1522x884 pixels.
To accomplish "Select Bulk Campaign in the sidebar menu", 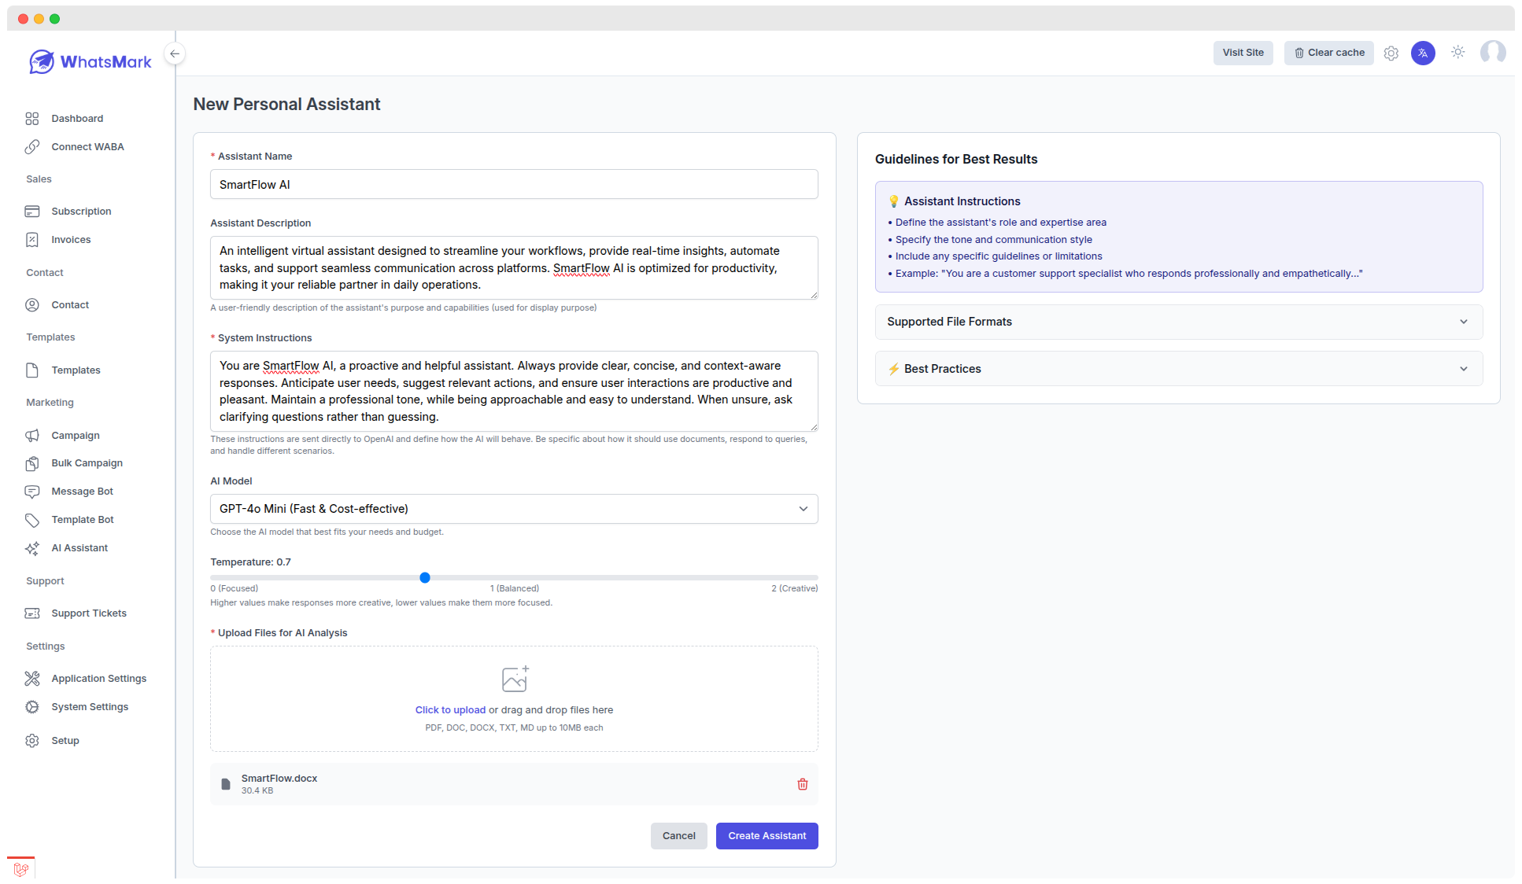I will coord(87,463).
